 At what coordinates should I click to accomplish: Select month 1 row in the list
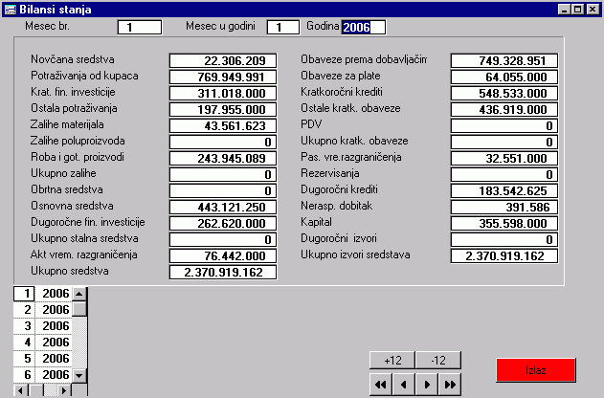[43, 294]
